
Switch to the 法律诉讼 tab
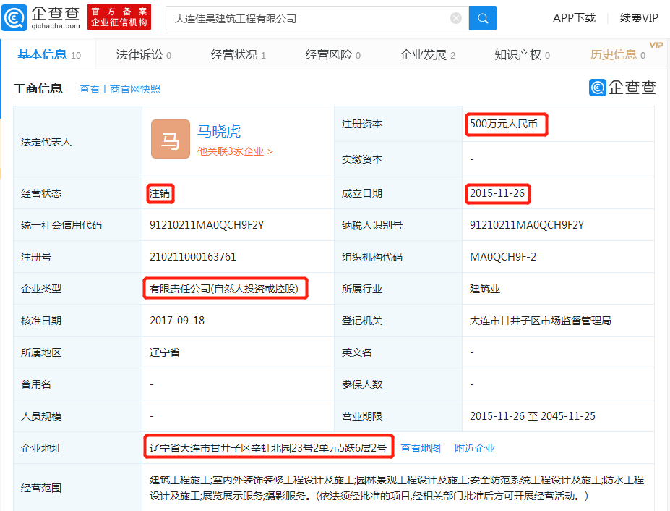[x=144, y=55]
